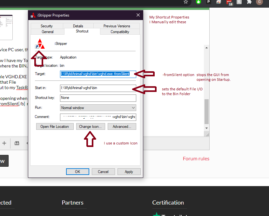Click the Start in field
This screenshot has width=269, height=216.
click(98, 88)
